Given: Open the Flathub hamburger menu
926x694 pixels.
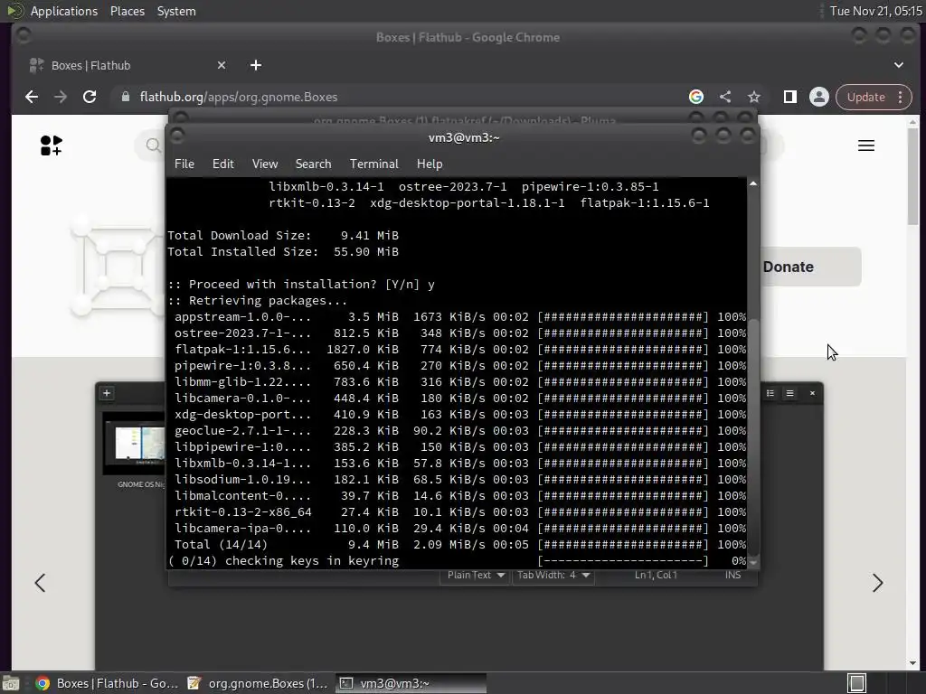Looking at the screenshot, I should pos(865,145).
